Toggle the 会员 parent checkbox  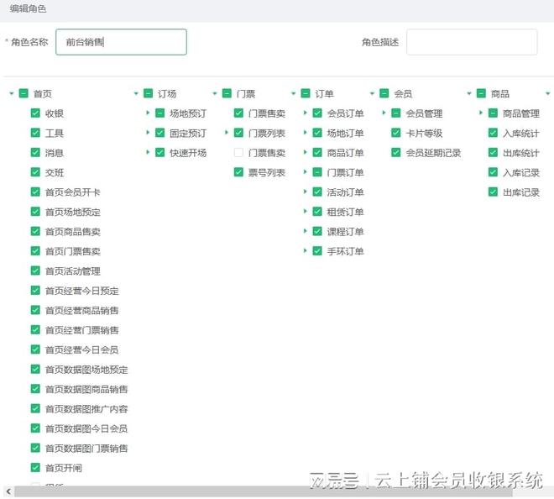[384, 94]
